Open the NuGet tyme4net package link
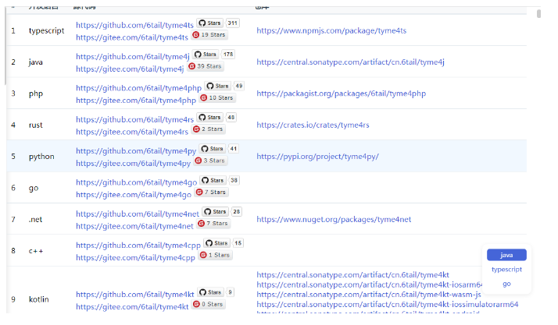This screenshot has width=558, height=325. 334,219
